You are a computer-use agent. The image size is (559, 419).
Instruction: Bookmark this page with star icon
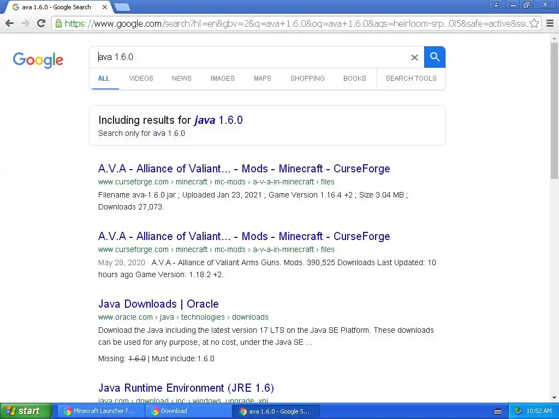click(x=534, y=23)
